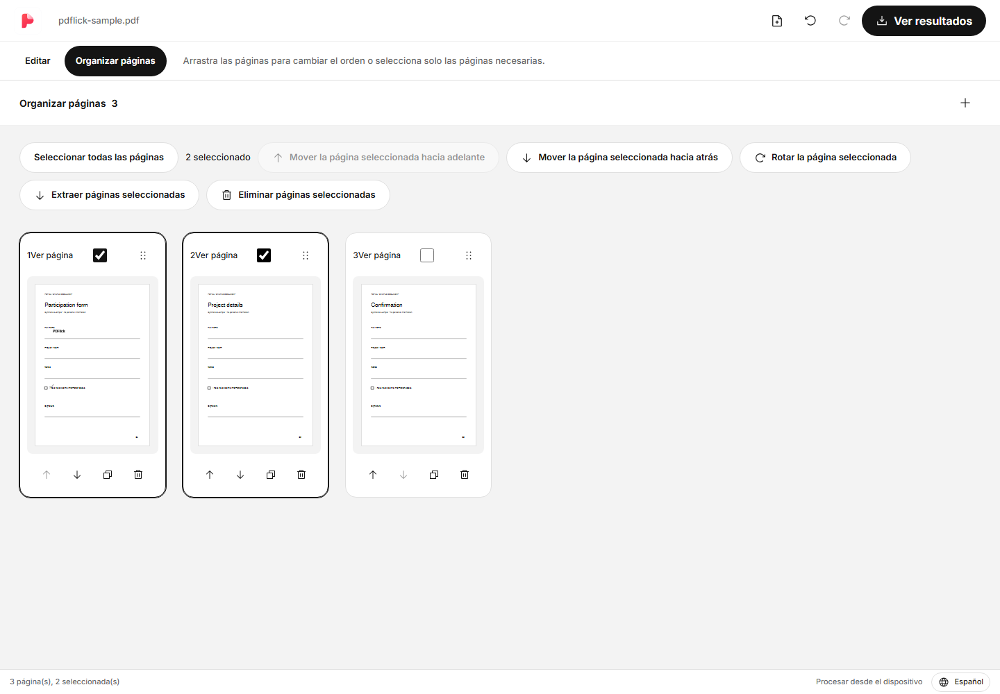Click the drag handle on page 1
1000x694 pixels.
pyautogui.click(x=143, y=255)
